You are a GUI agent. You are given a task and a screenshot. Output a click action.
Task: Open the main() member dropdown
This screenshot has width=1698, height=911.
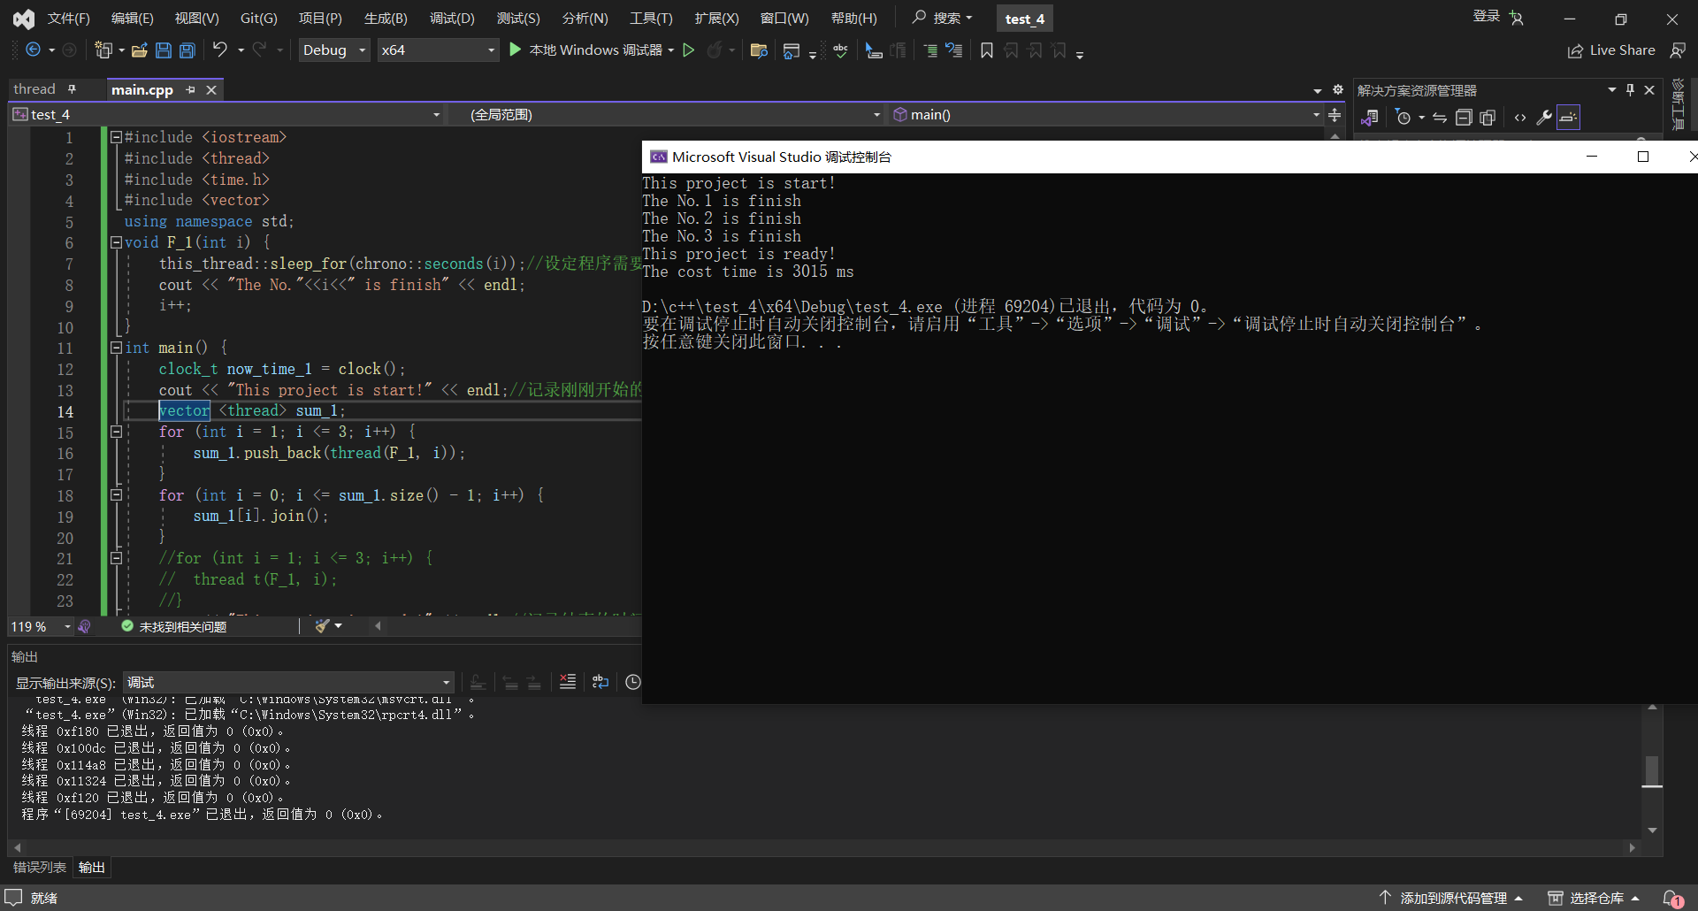1105,115
